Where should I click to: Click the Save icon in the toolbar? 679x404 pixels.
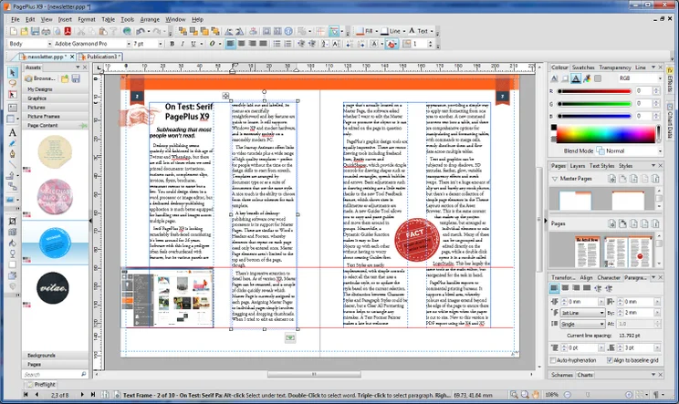[35, 31]
